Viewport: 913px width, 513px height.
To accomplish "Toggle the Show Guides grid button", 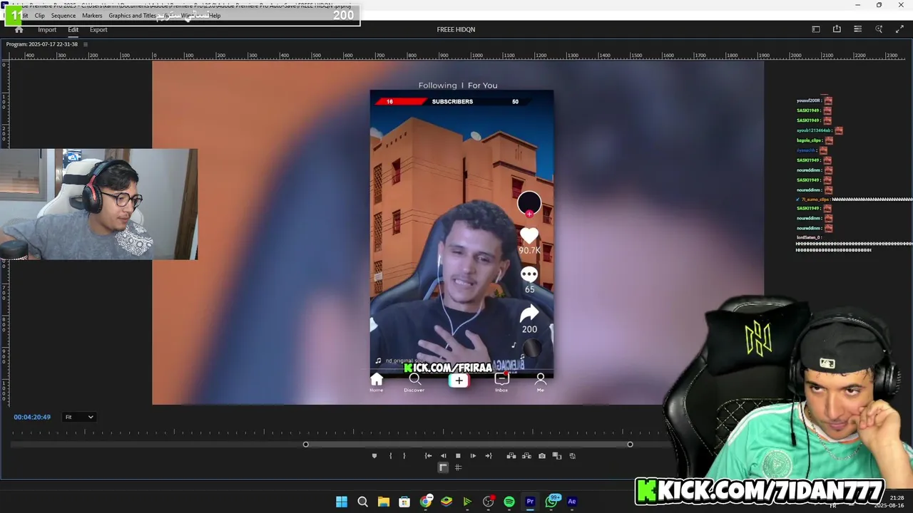I will pos(458,467).
